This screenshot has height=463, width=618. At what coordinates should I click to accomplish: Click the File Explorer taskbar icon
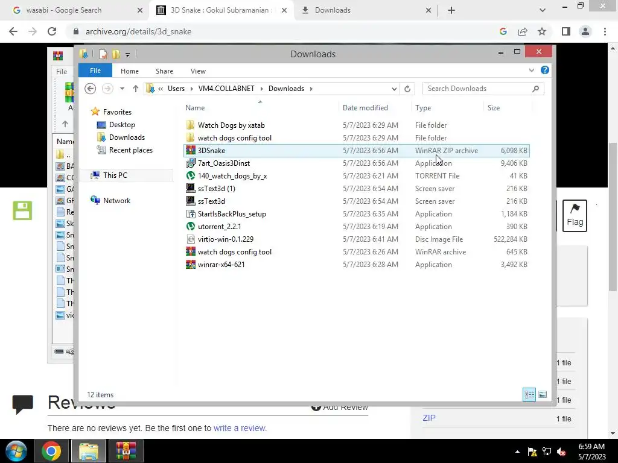[89, 451]
